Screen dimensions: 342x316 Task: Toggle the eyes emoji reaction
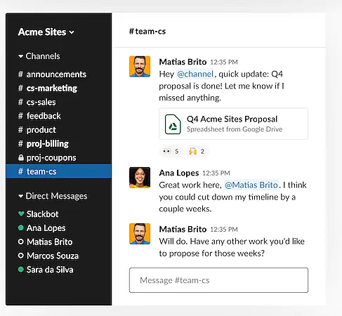[171, 151]
